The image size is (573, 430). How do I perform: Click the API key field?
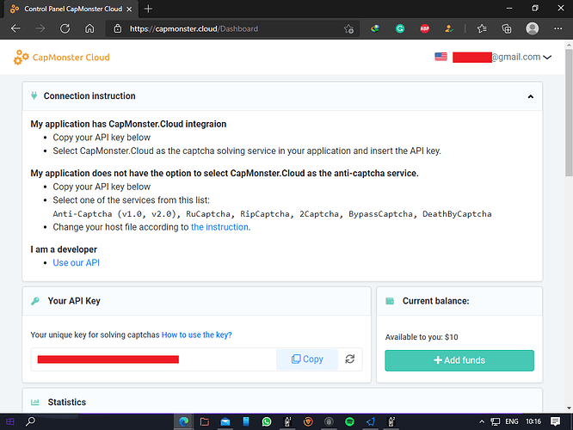click(x=153, y=359)
